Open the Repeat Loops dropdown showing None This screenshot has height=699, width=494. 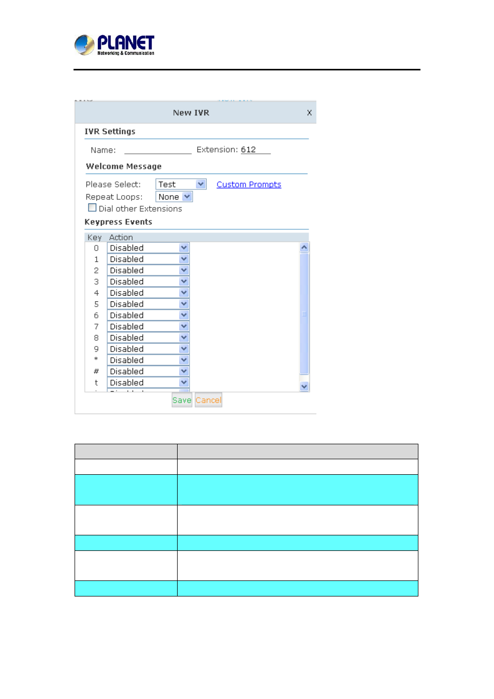point(174,197)
